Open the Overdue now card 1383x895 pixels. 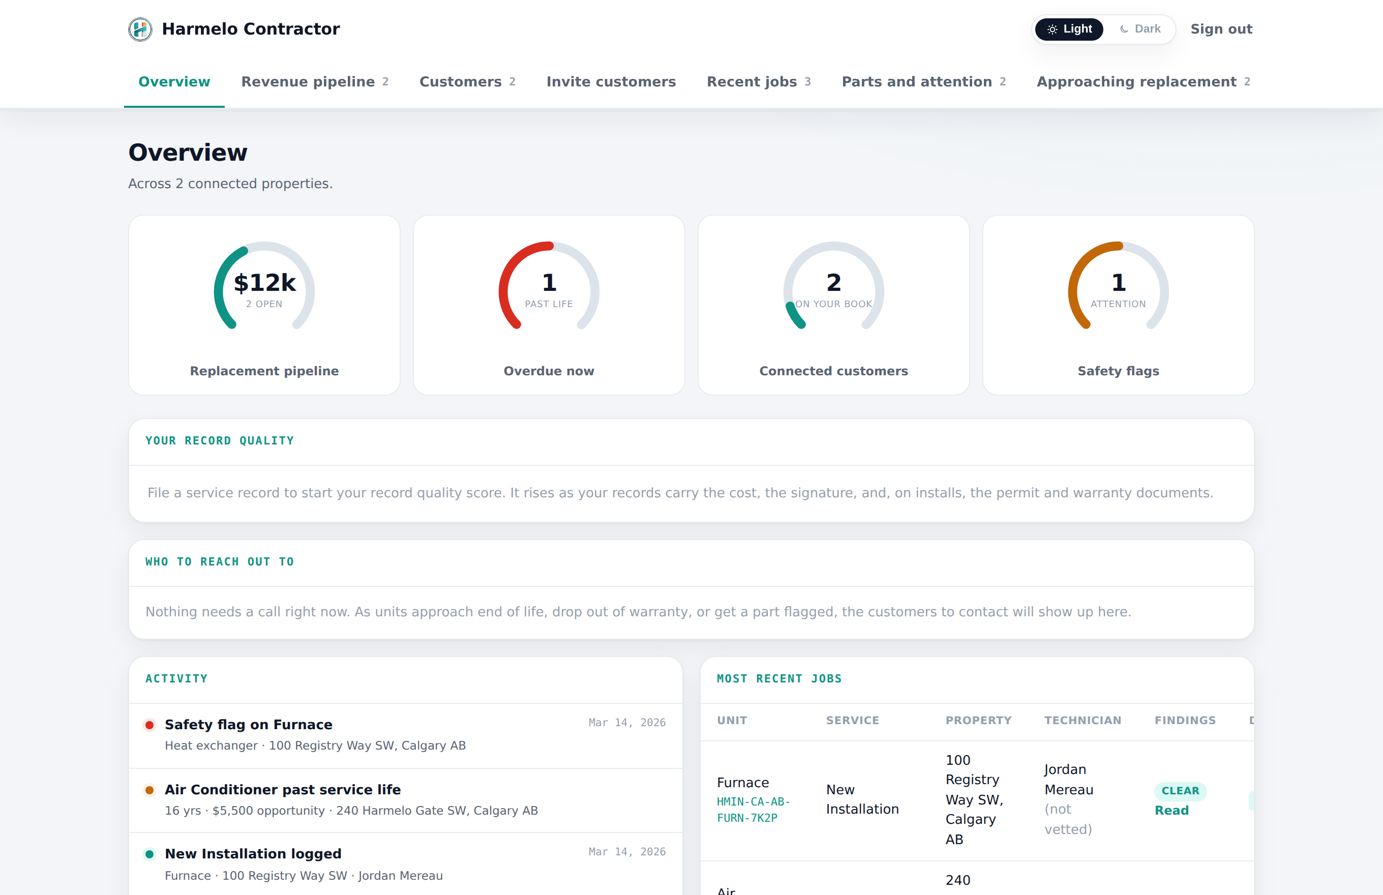click(x=549, y=305)
